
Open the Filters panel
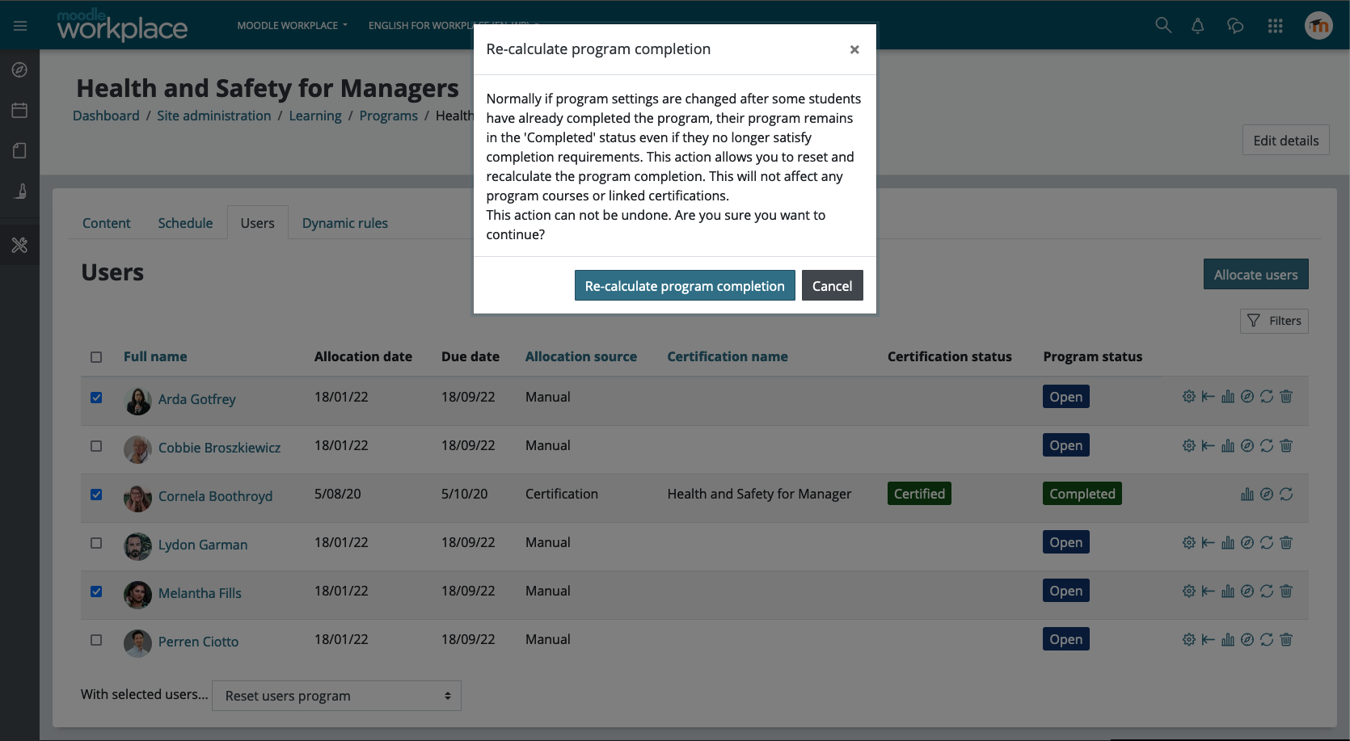pyautogui.click(x=1274, y=321)
